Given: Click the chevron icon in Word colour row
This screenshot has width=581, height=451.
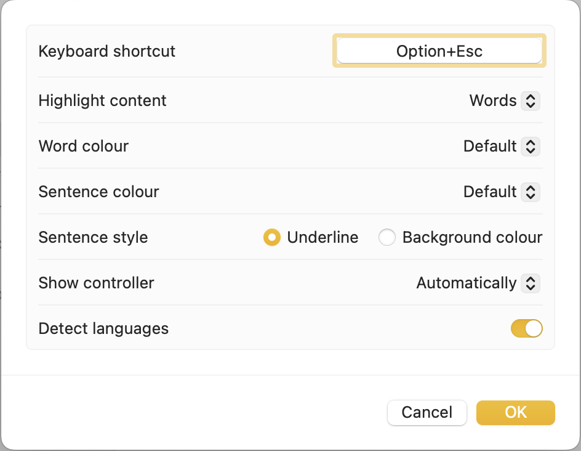Looking at the screenshot, I should click(x=530, y=147).
